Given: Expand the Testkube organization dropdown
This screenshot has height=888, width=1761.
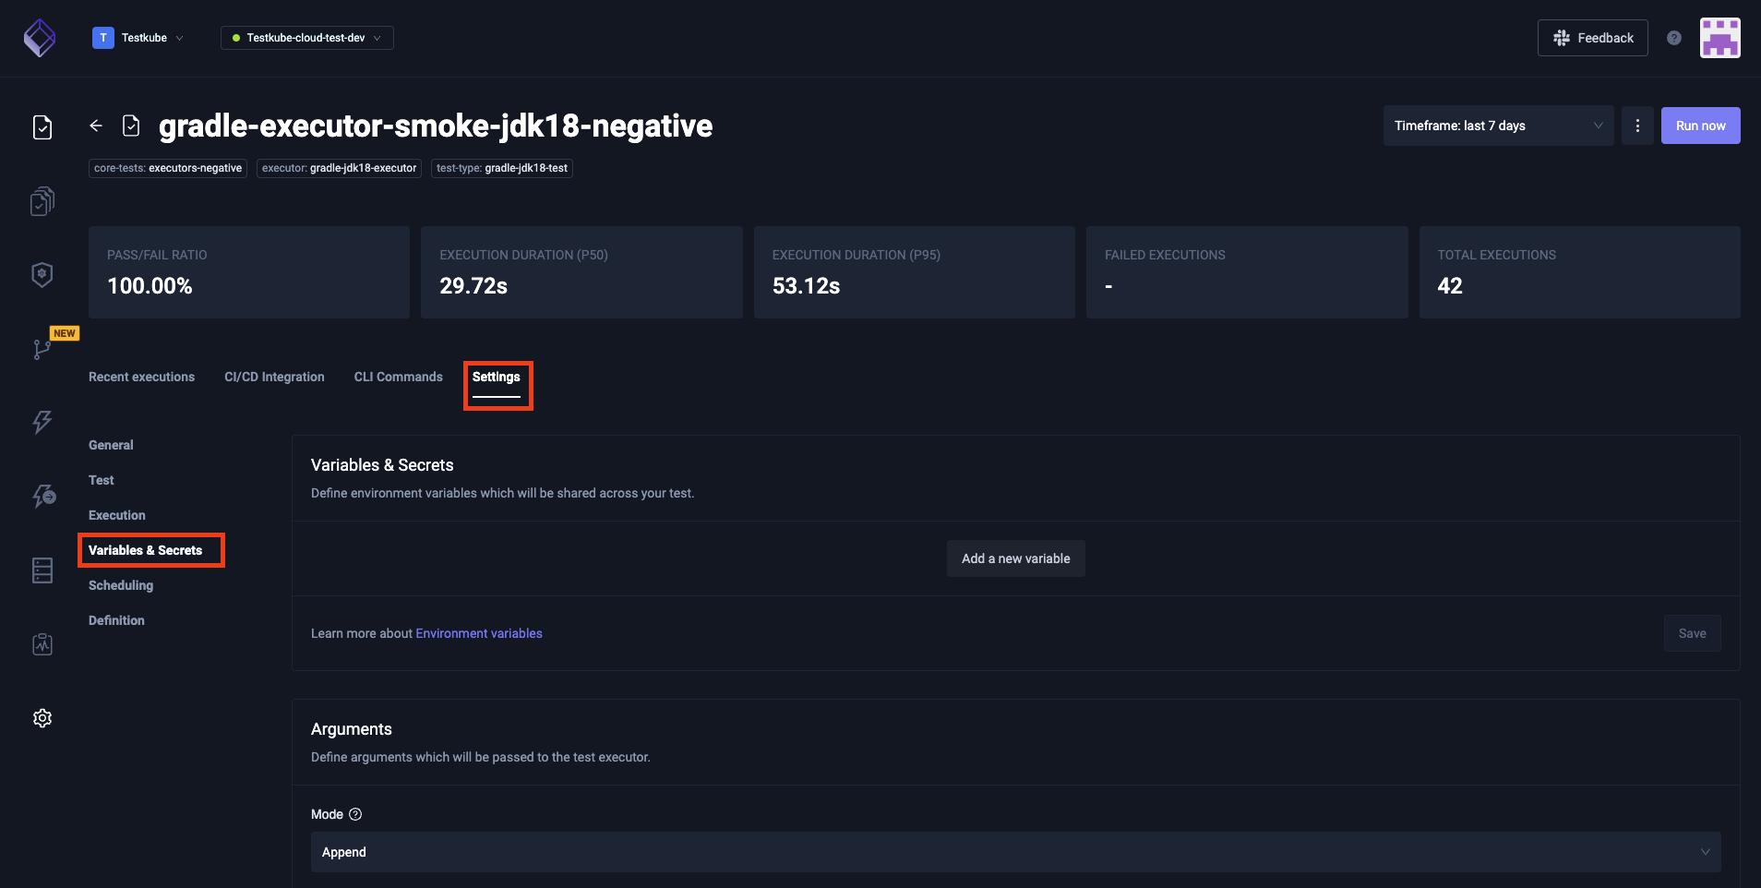Looking at the screenshot, I should 138,38.
